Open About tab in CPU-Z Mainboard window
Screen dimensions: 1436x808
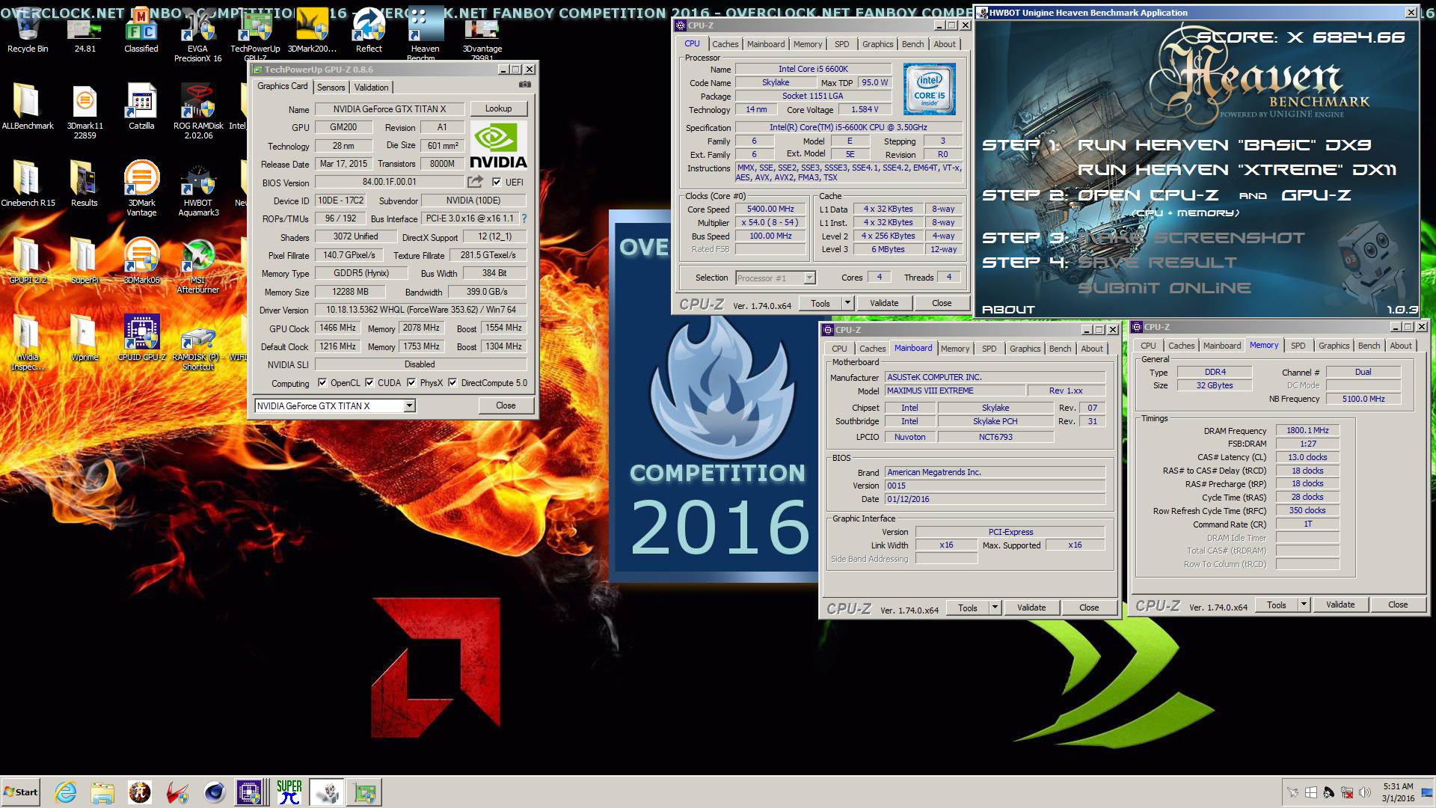click(1091, 349)
